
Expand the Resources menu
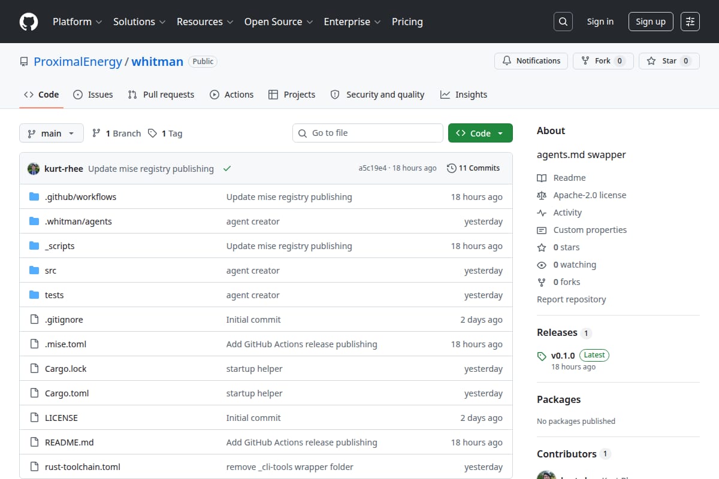click(x=204, y=22)
